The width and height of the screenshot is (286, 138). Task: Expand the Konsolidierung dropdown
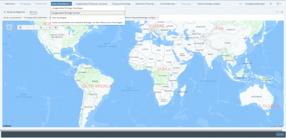169,4
